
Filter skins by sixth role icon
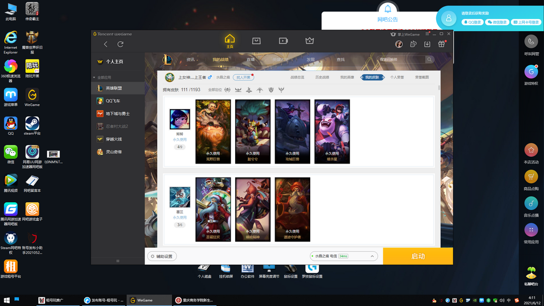282,90
